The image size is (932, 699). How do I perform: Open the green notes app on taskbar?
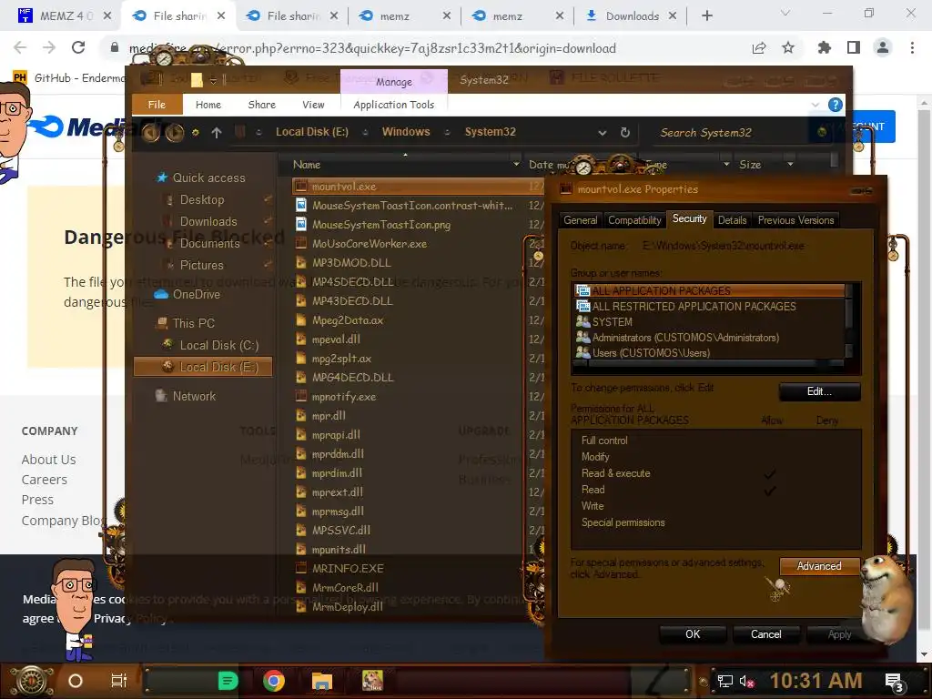[228, 681]
